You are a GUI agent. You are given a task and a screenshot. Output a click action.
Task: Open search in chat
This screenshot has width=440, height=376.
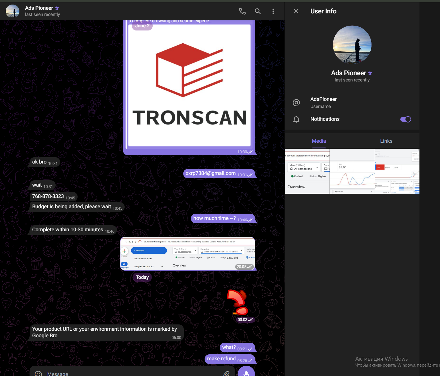point(258,11)
